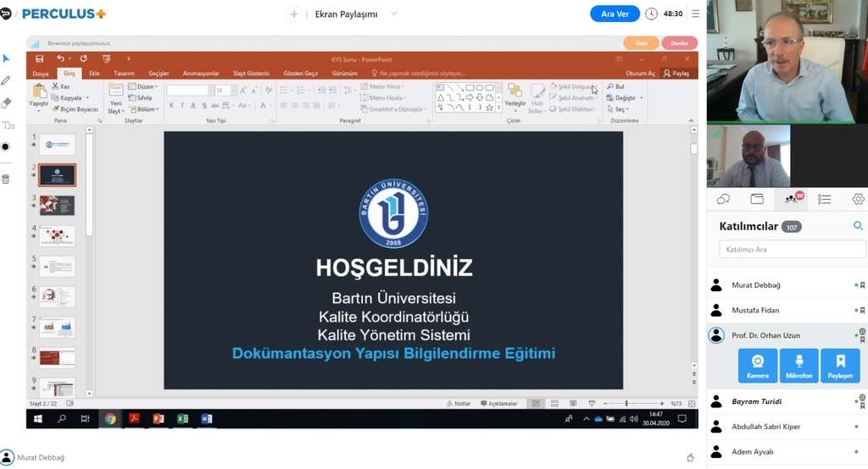The width and height of the screenshot is (868, 469).
Task: Select the pencil drawing tool
Action: point(6,80)
